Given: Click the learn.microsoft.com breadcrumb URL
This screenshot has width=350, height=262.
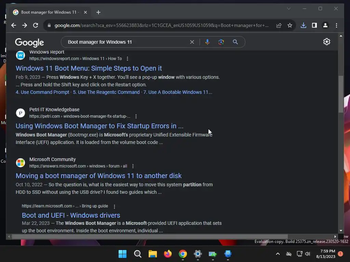Looking at the screenshot, I should (x=65, y=206).
